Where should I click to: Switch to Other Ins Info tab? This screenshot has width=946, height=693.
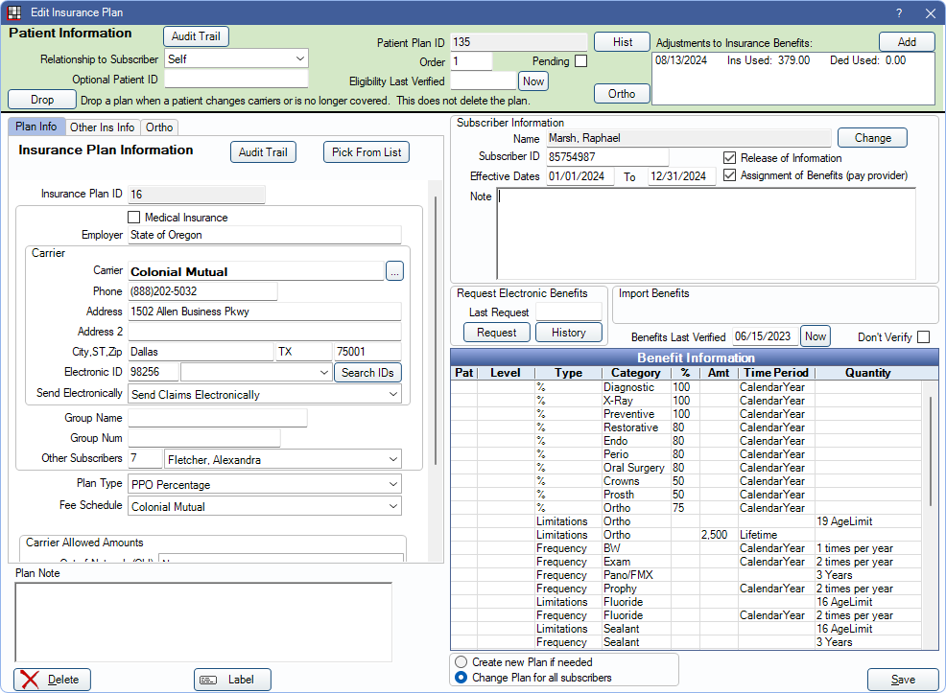(102, 127)
